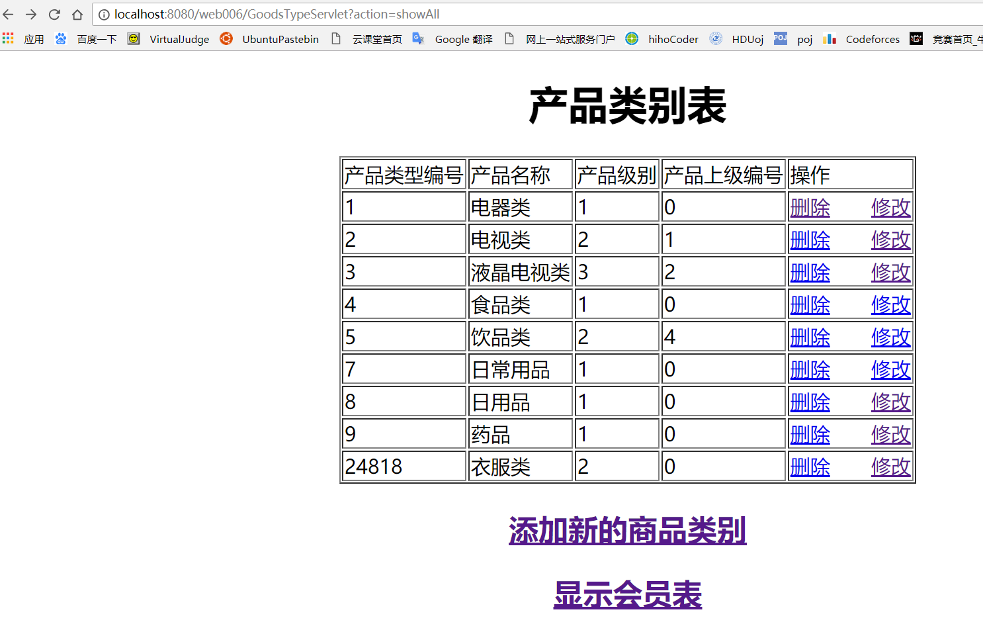
Task: Modify the 日常用品 category row
Action: pos(891,370)
